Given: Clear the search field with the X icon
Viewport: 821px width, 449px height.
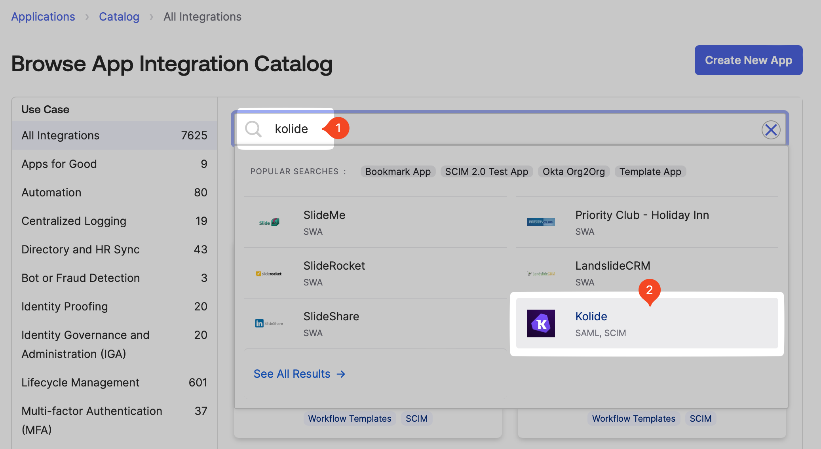Looking at the screenshot, I should tap(771, 129).
